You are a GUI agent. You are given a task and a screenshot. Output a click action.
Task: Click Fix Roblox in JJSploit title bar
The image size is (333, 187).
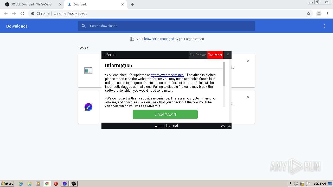click(x=198, y=55)
